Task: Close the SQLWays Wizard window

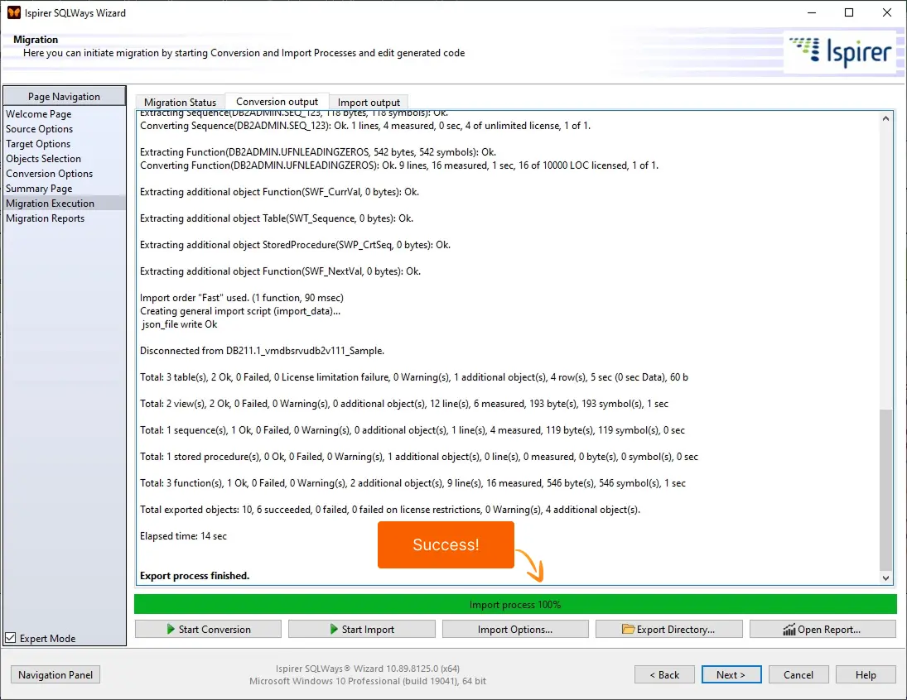Action: 887,12
